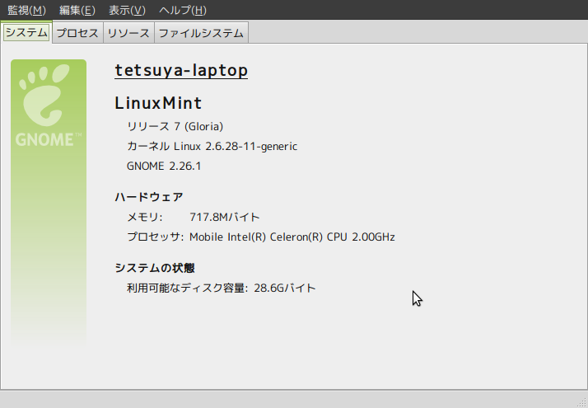The height and width of the screenshot is (408, 588).
Task: Click the available disk space 28.6Gバイト
Action: click(284, 288)
